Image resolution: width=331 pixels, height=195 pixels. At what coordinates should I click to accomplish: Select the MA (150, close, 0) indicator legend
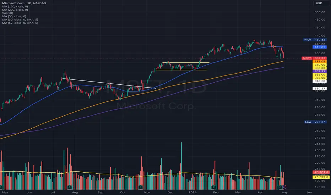[x=15, y=6]
